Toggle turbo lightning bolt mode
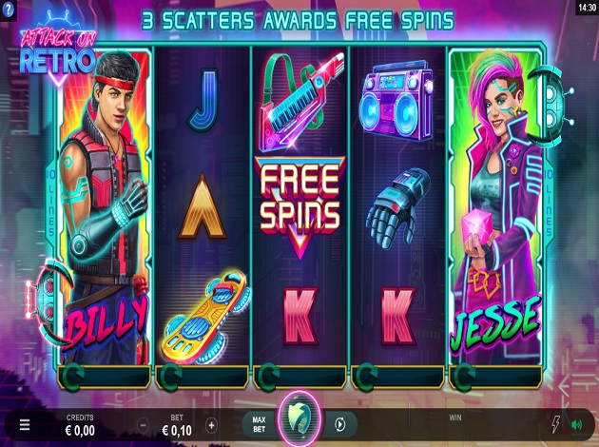This screenshot has height=447, width=599. (556, 424)
